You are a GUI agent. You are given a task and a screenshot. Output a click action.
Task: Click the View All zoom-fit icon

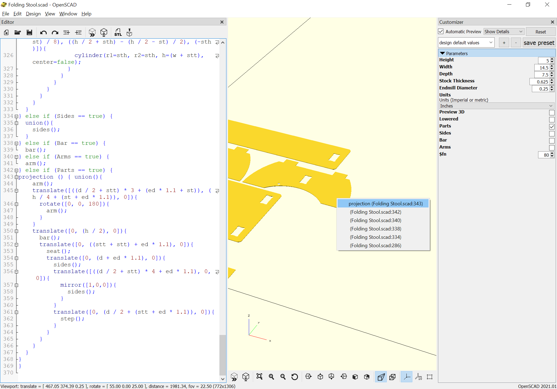[259, 377]
